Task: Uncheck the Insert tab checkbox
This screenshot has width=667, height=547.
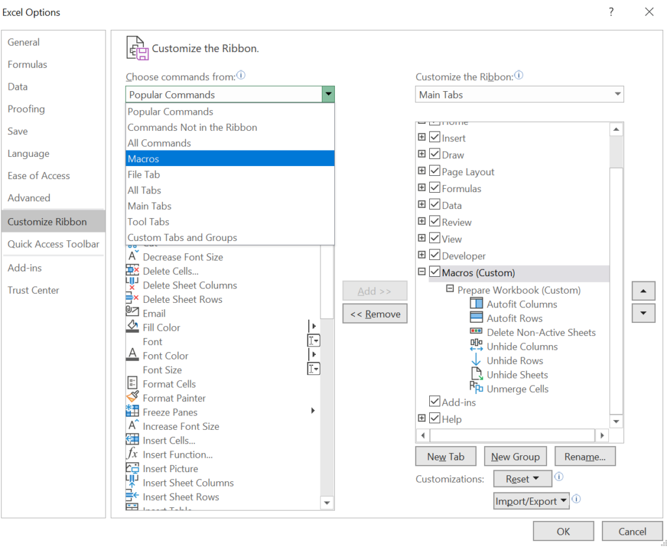Action: pyautogui.click(x=434, y=137)
